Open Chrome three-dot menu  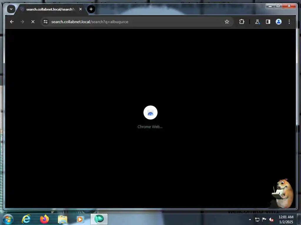(x=289, y=22)
